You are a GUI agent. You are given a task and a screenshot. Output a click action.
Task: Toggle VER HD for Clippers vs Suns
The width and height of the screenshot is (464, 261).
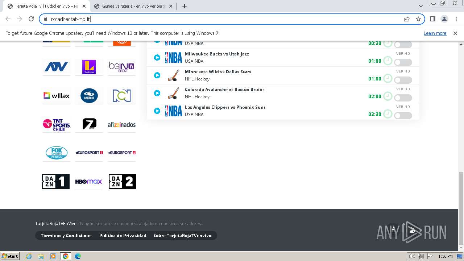pos(403,116)
